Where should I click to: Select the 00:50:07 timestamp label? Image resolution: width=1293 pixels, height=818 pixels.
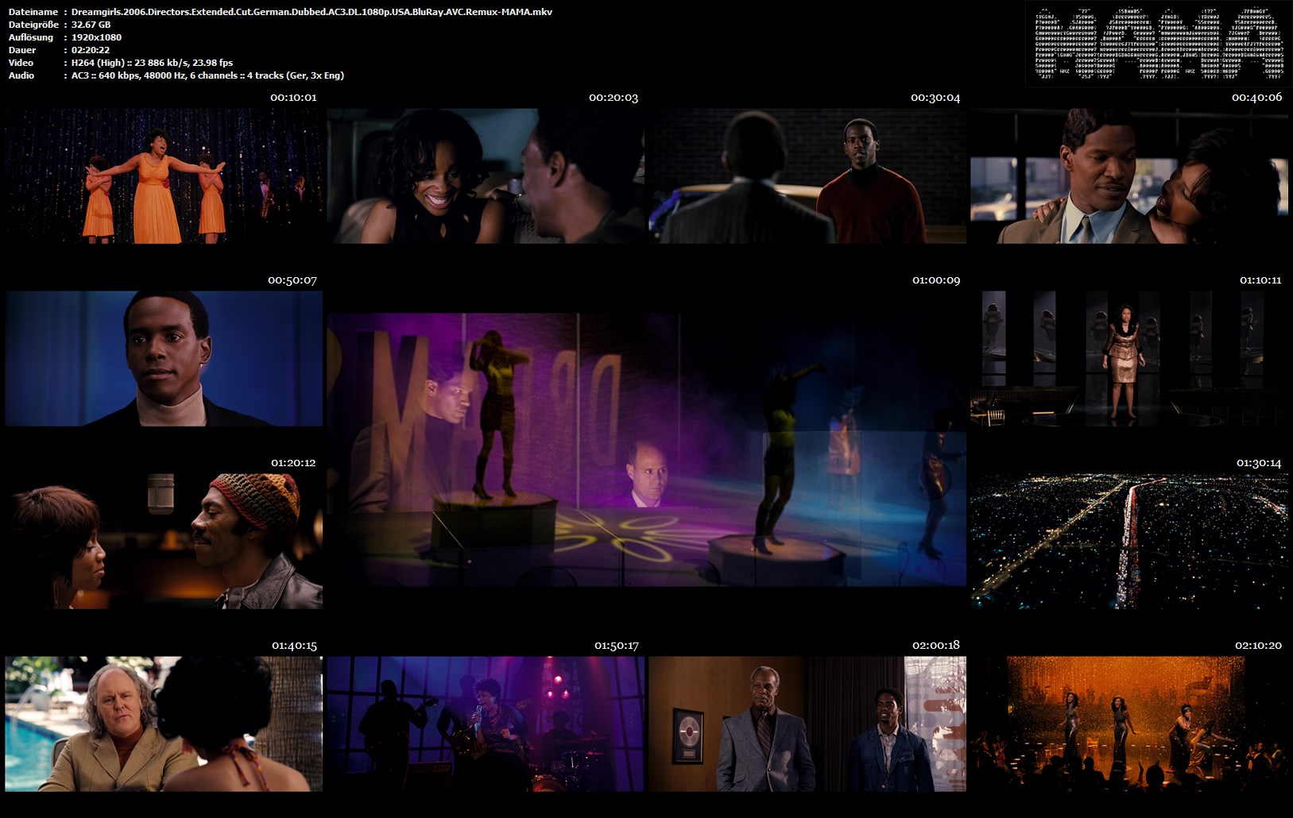[292, 280]
